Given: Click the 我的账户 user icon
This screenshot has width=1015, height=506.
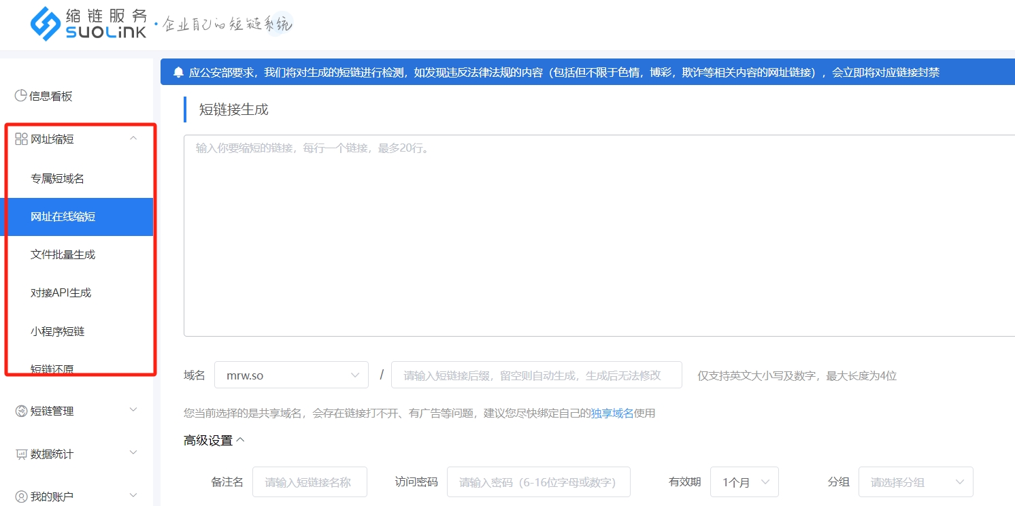Looking at the screenshot, I should click(x=21, y=496).
